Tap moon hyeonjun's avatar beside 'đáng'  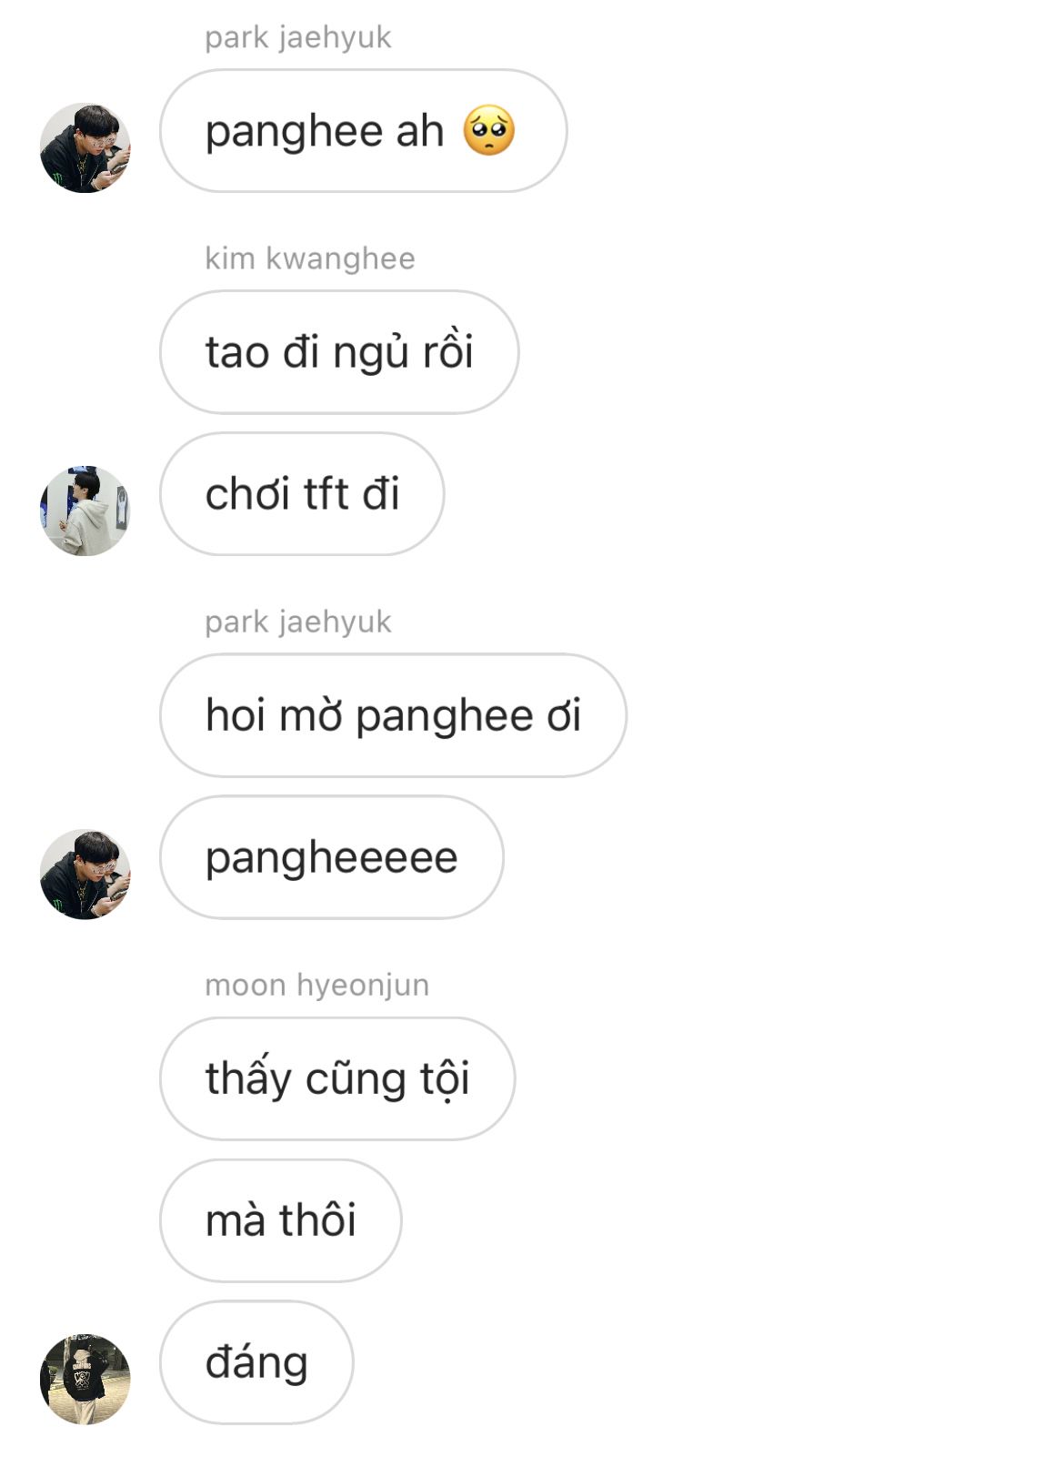click(85, 1379)
